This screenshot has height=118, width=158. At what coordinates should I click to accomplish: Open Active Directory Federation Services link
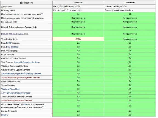pyautogui.click(x=17, y=100)
